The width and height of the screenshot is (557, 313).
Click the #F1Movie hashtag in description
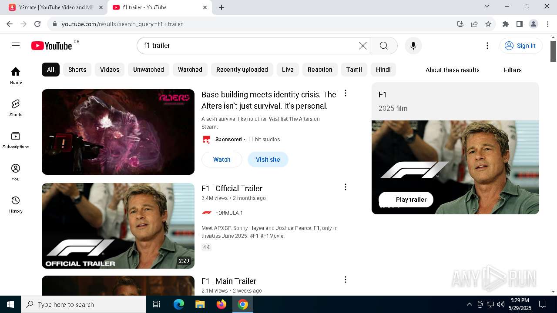click(272, 236)
